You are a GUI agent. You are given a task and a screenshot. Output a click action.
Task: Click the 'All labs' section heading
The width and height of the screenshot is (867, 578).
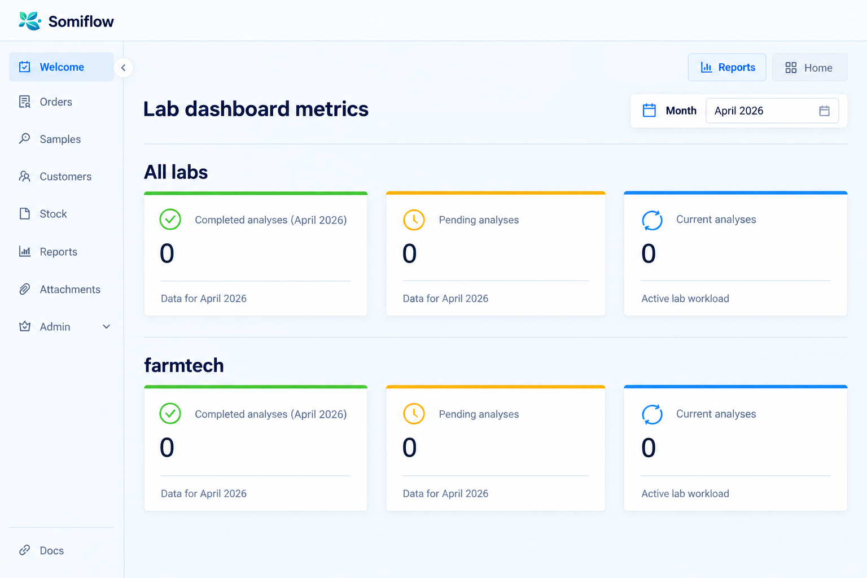tap(176, 172)
